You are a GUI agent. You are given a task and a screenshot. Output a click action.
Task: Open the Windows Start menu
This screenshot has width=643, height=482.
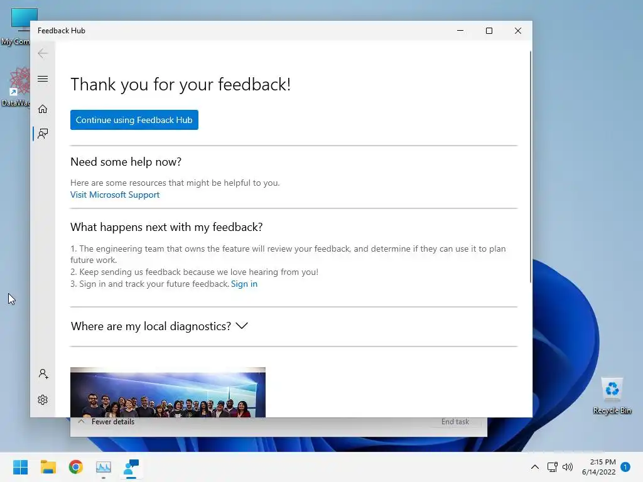[21, 467]
